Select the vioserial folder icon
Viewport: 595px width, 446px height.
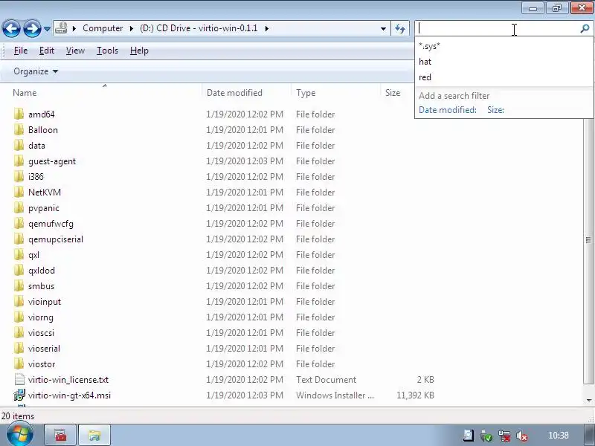[x=19, y=348]
